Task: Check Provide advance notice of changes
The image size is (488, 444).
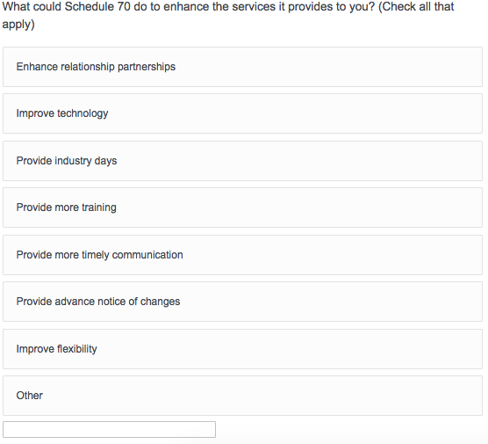Action: coord(242,302)
